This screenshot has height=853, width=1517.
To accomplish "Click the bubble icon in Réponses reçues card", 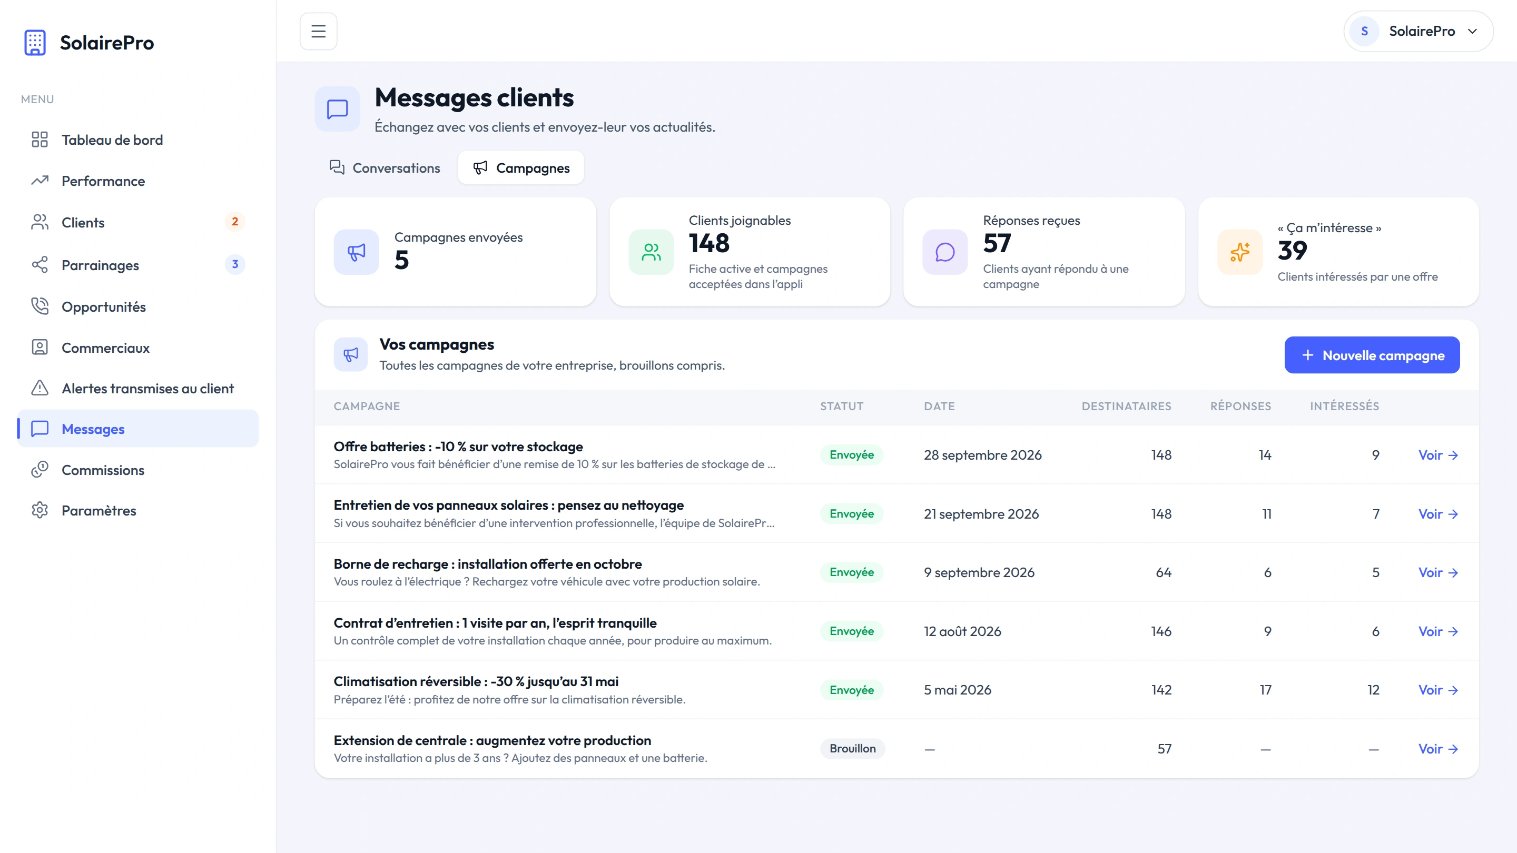I will (x=944, y=252).
